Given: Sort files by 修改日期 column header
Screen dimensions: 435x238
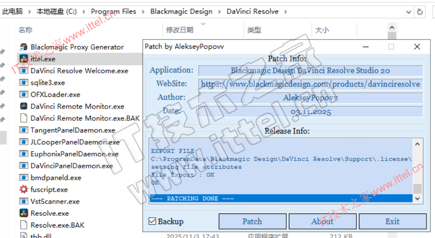Looking at the screenshot, I should pyautogui.click(x=180, y=30).
